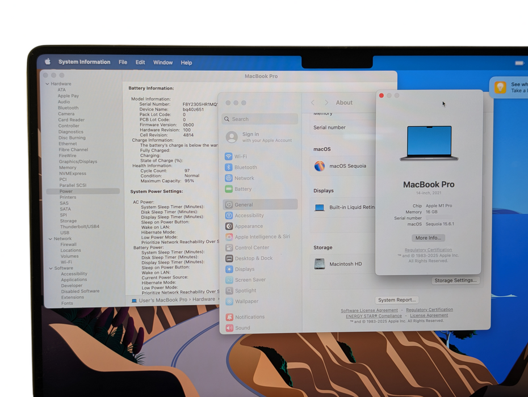The width and height of the screenshot is (528, 397).
Task: Select the General settings icon
Action: [x=229, y=205]
